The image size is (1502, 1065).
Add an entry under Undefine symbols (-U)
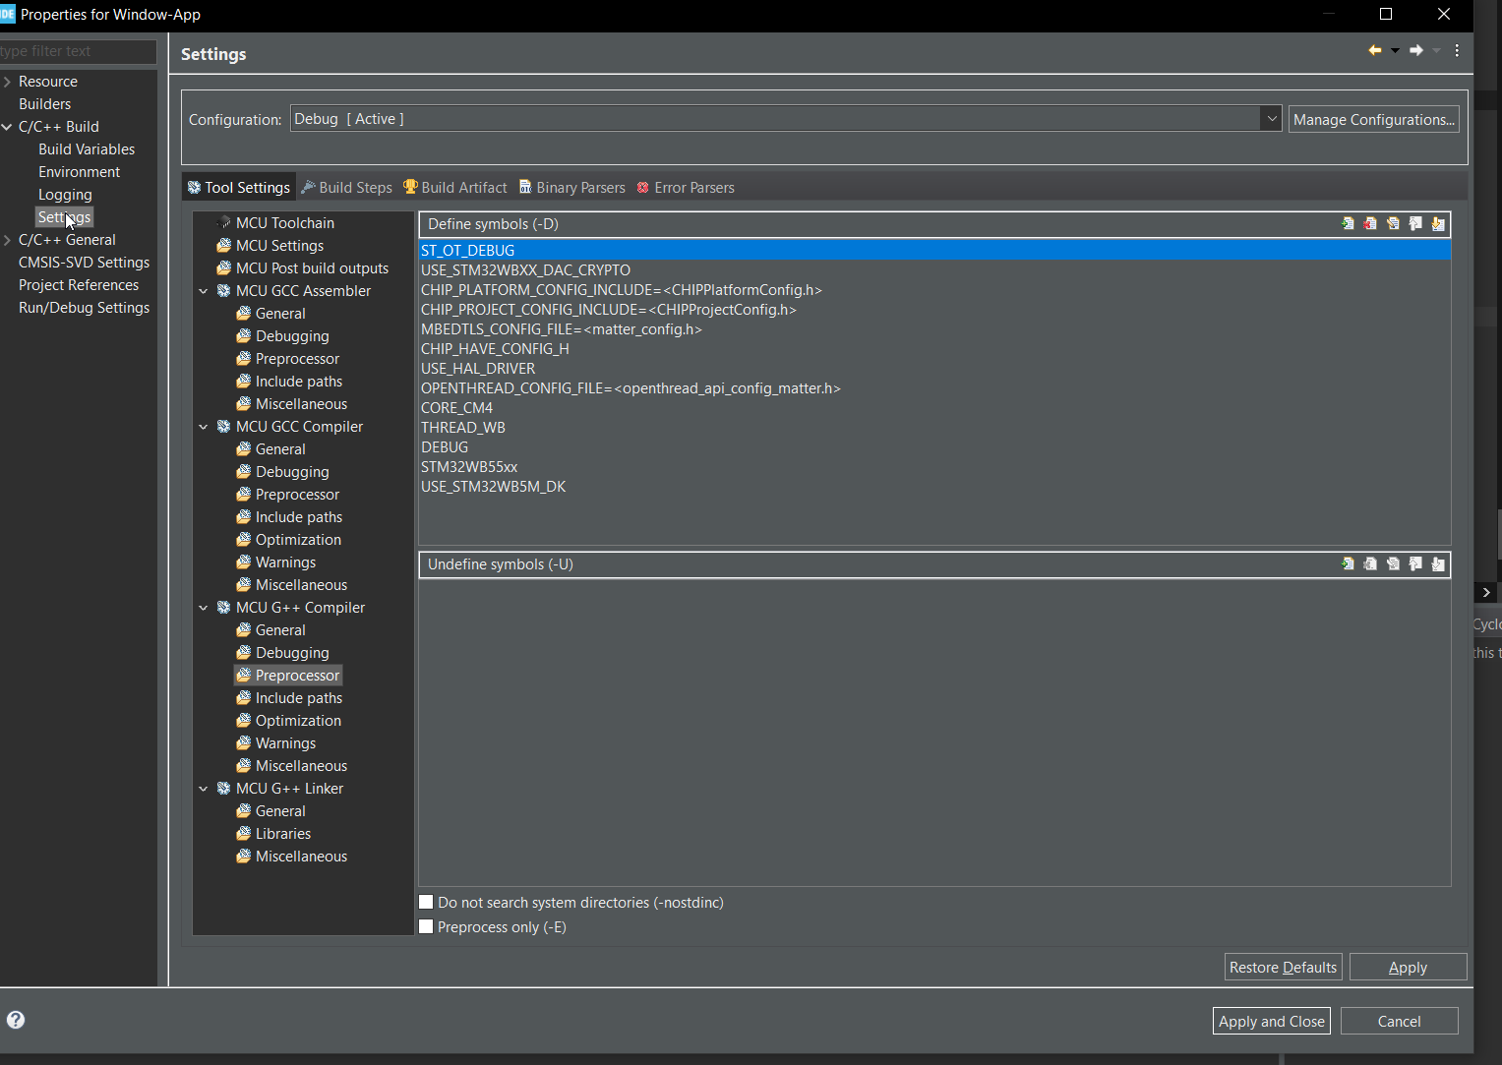(1347, 563)
